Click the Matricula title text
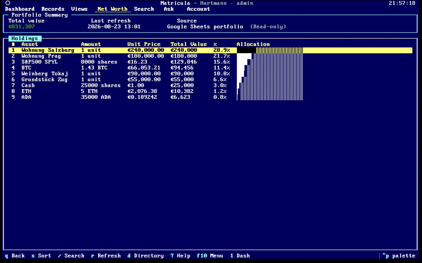 point(175,3)
